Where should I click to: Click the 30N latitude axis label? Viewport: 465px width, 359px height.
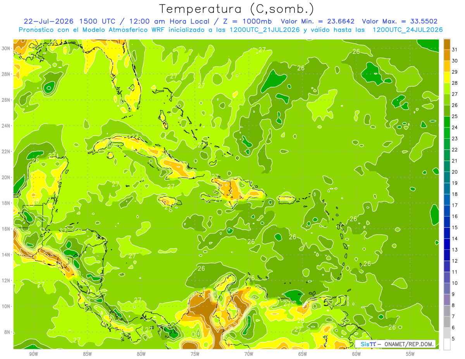[6, 48]
